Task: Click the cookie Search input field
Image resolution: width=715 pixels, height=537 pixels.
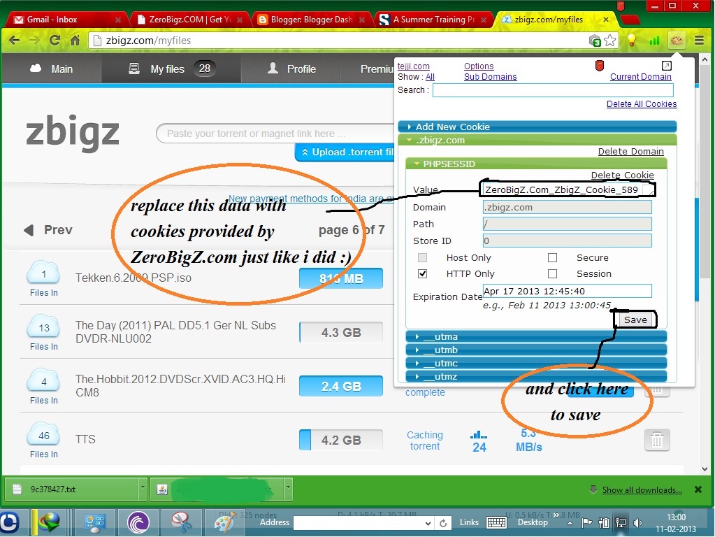Action: click(x=553, y=90)
